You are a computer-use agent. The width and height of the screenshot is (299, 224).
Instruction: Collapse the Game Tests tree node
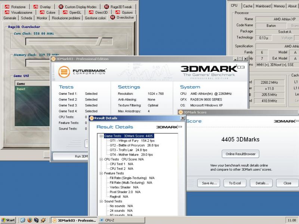pos(101,136)
